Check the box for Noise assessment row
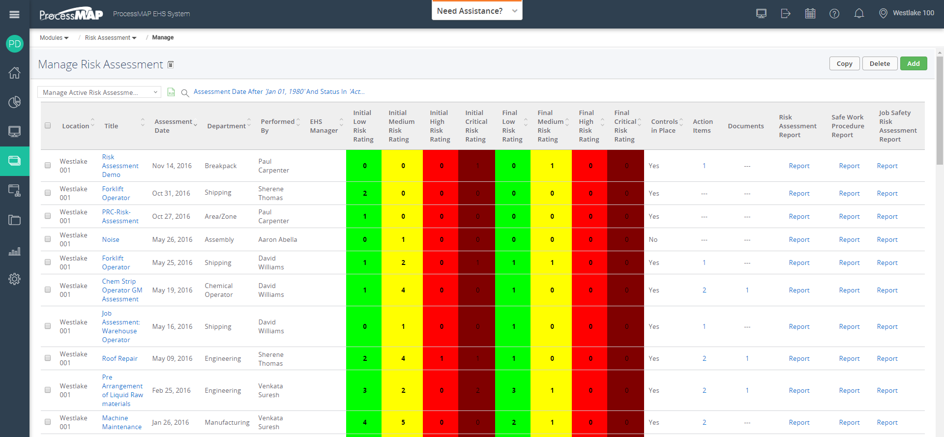Image resolution: width=944 pixels, height=437 pixels. tap(48, 239)
